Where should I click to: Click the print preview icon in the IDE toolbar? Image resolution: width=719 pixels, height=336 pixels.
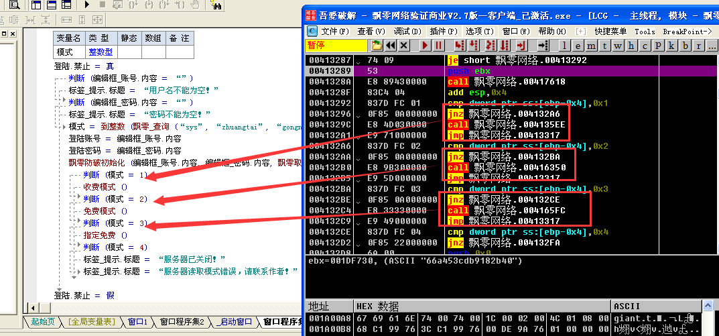pyautogui.click(x=14, y=5)
